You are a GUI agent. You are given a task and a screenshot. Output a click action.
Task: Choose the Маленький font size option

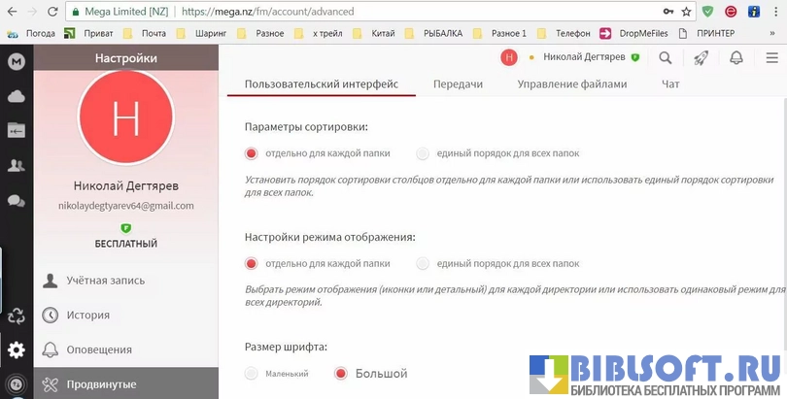pyautogui.click(x=252, y=374)
